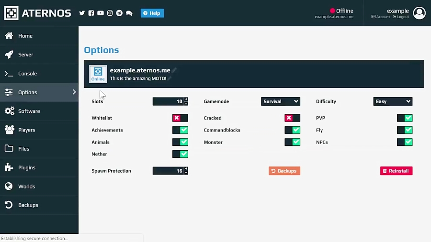The width and height of the screenshot is (431, 242).
Task: Open the Server page in sidebar
Action: [x=39, y=55]
